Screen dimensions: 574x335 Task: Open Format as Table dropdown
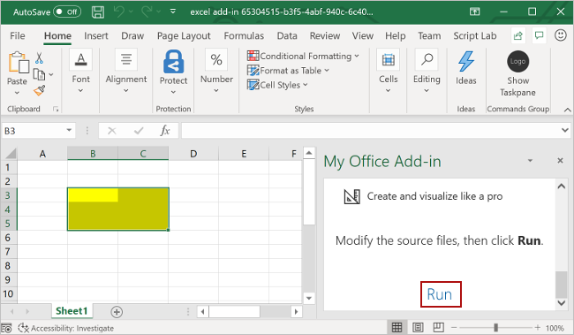[x=288, y=71]
